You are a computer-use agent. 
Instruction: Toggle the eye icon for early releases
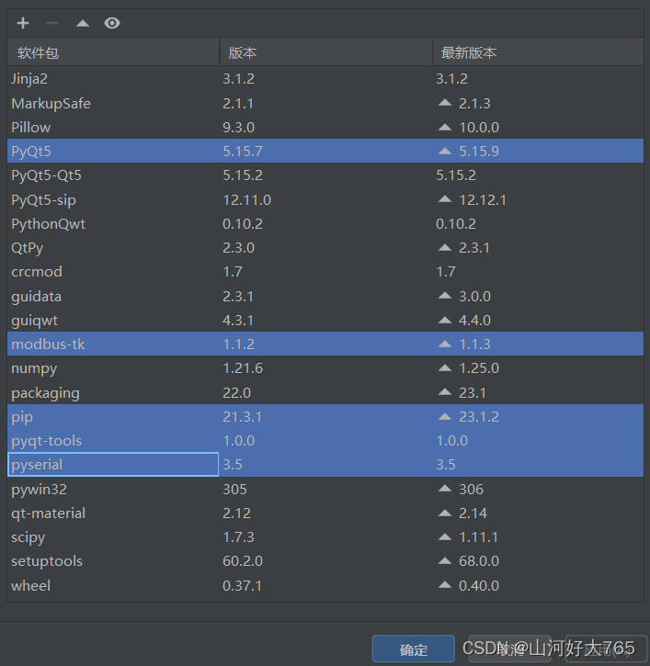tap(112, 23)
